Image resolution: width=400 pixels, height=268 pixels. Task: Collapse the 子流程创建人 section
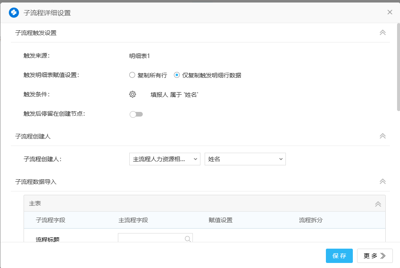point(383,136)
